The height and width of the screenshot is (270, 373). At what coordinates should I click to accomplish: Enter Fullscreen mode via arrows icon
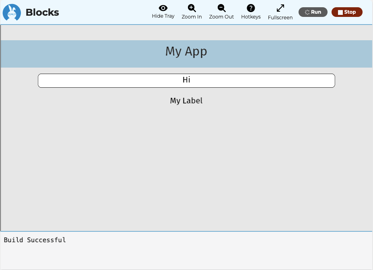(280, 12)
